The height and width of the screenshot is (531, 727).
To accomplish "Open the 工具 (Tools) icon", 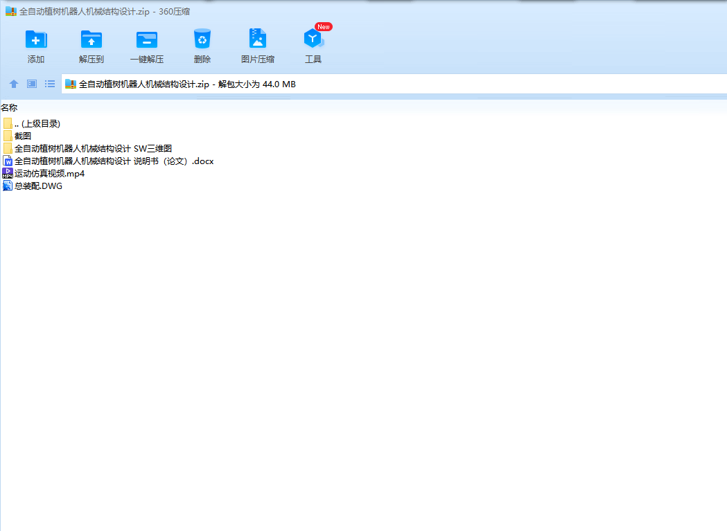I will (313, 39).
